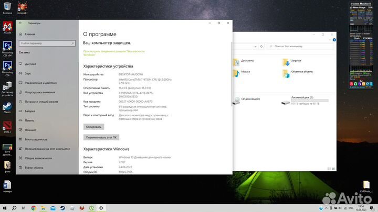Image resolution: width=378 pixels, height=212 pixels.
Task: Click the Локальный диск (E:) usage bar
Action: pyautogui.click(x=310, y=101)
